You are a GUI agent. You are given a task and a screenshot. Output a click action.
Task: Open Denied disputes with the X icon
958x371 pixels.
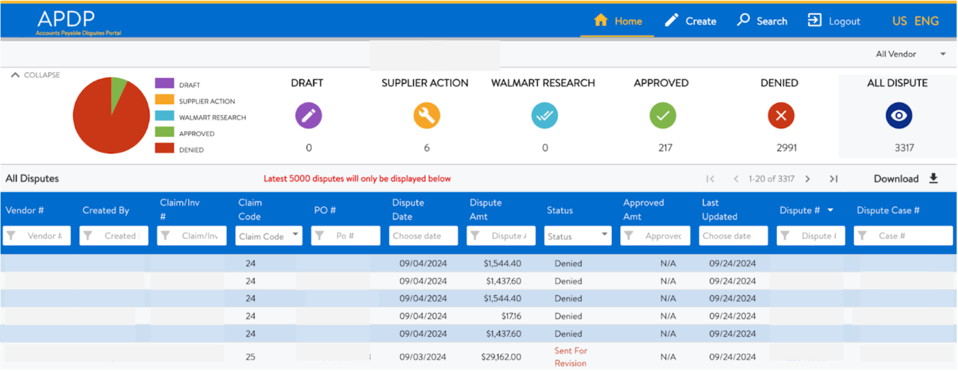coord(781,115)
